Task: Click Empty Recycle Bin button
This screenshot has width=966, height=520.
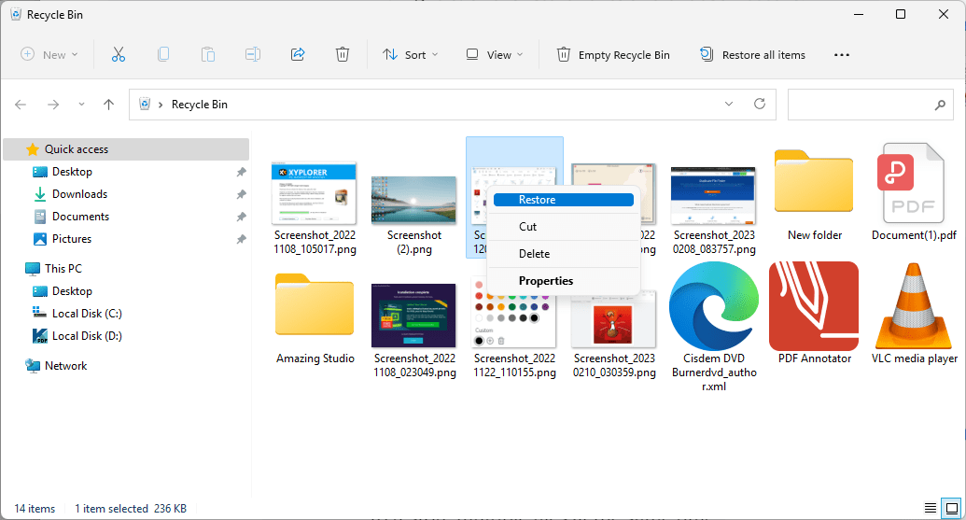Action: coord(613,54)
